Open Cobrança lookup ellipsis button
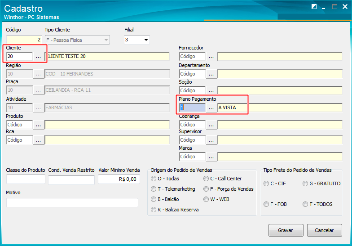Viewport: 352px width, 246px height. click(211, 125)
